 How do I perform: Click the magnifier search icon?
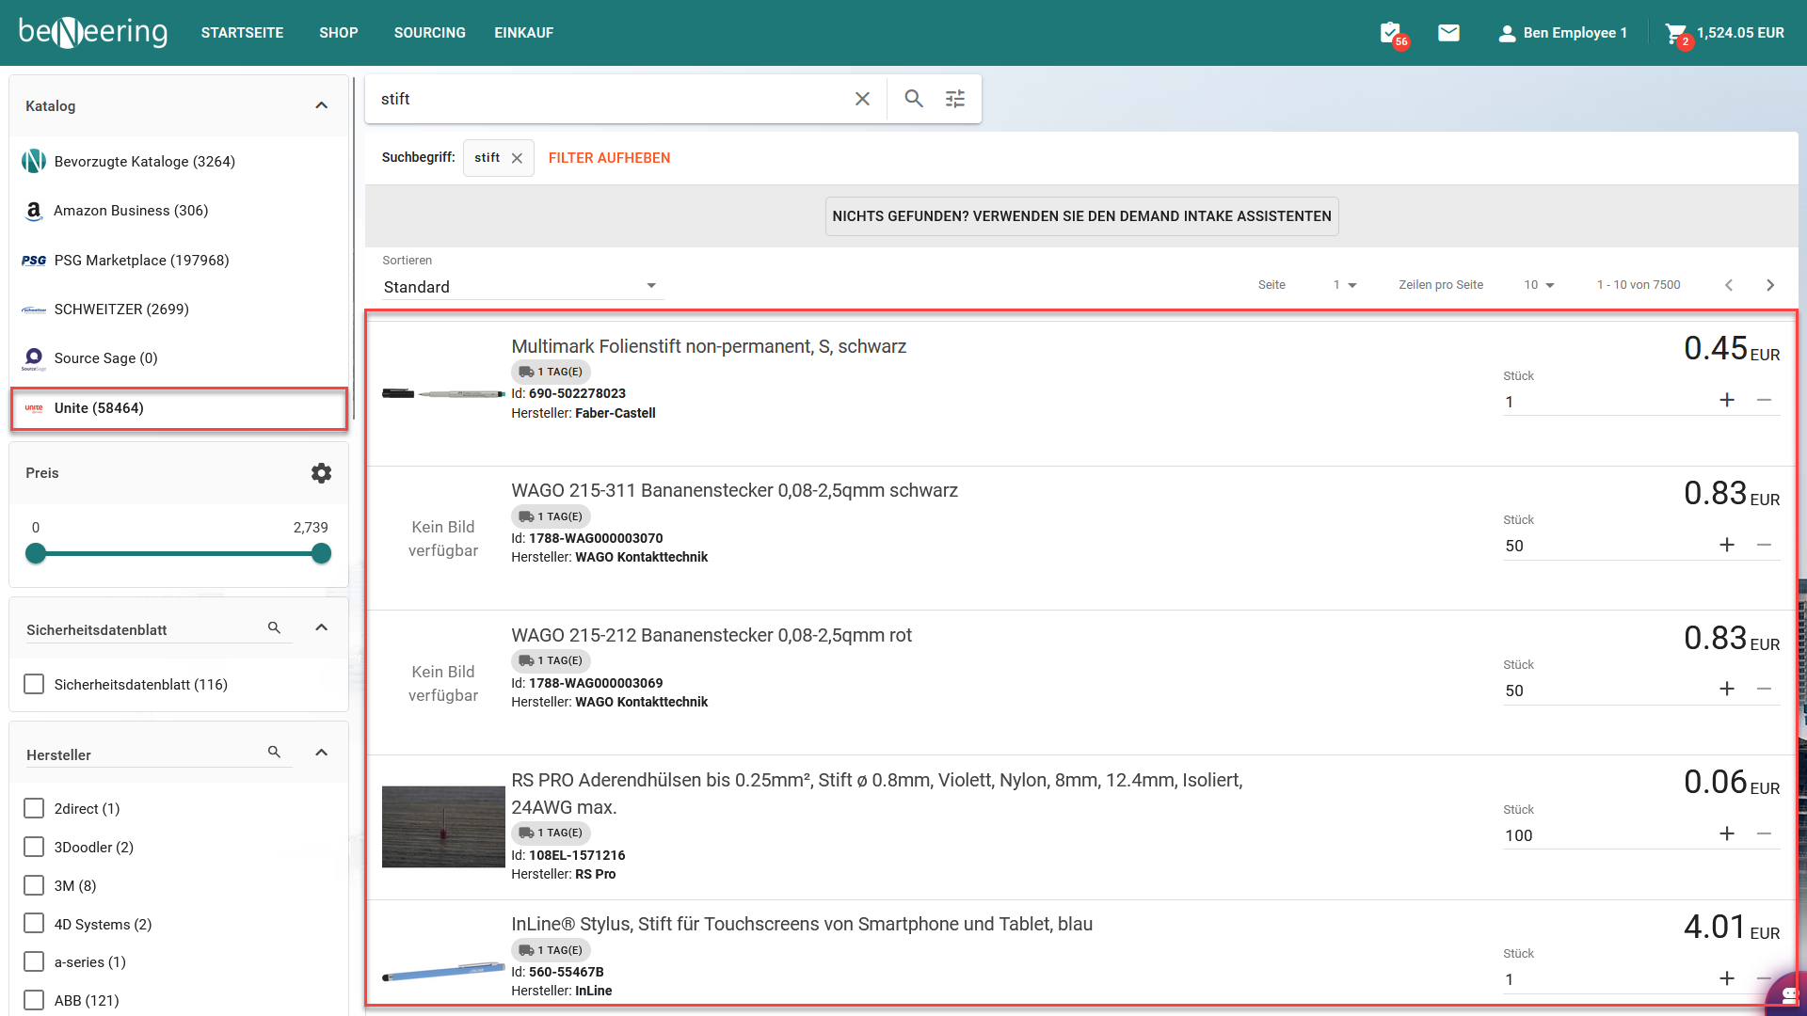[913, 99]
